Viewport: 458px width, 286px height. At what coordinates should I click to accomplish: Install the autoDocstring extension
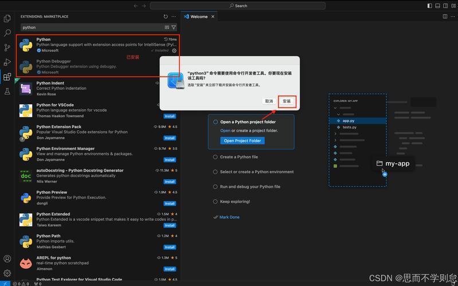pos(170,182)
